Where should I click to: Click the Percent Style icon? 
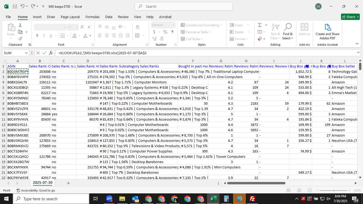[165, 32]
